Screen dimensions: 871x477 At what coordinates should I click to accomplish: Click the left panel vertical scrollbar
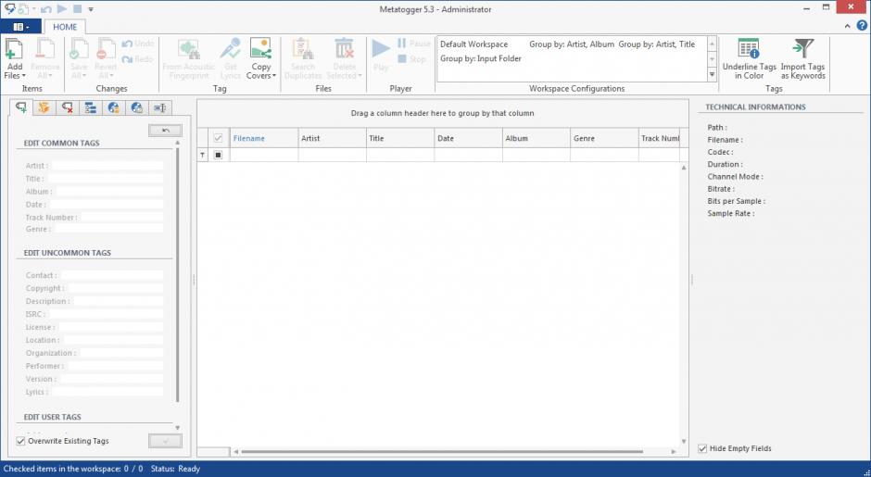[x=178, y=275]
